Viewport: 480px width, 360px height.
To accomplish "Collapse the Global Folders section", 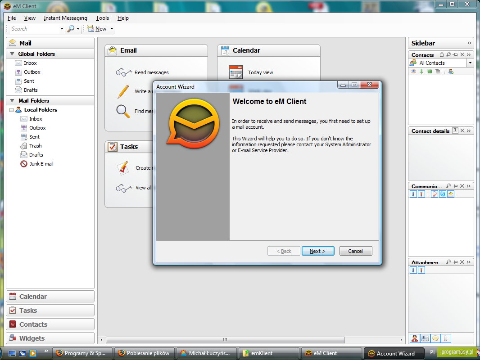I will [12, 54].
